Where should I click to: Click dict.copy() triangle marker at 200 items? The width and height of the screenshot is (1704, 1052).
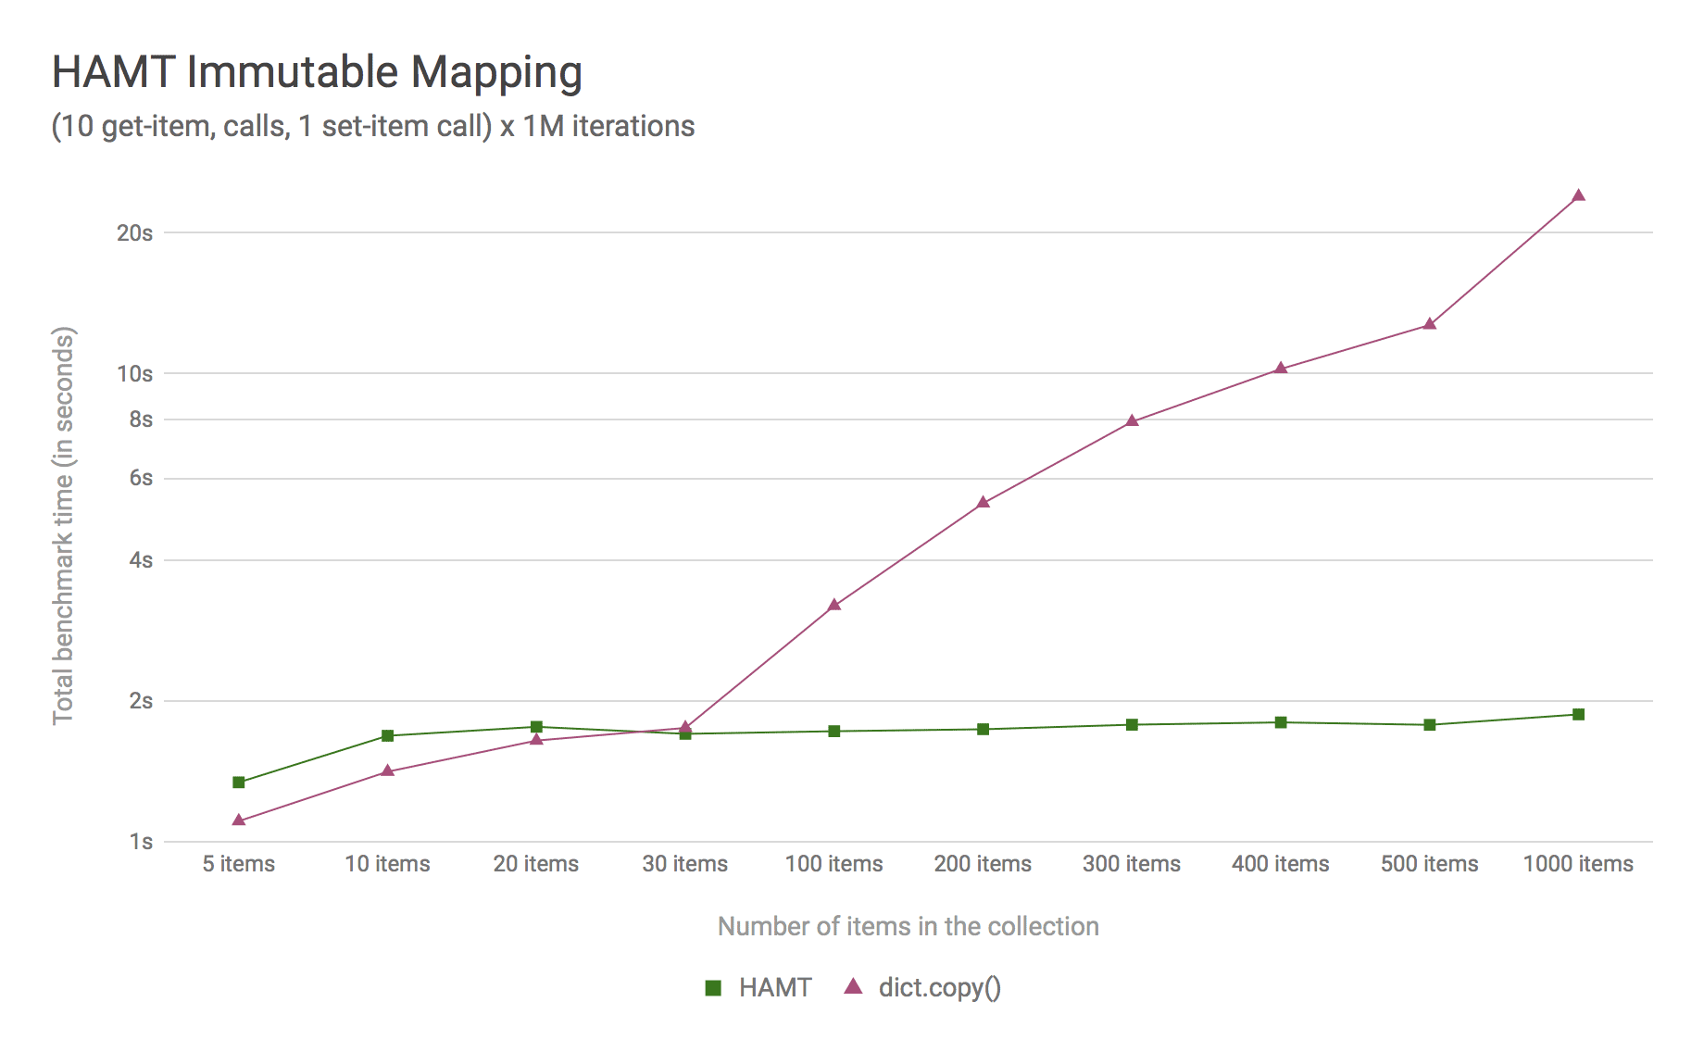[983, 503]
